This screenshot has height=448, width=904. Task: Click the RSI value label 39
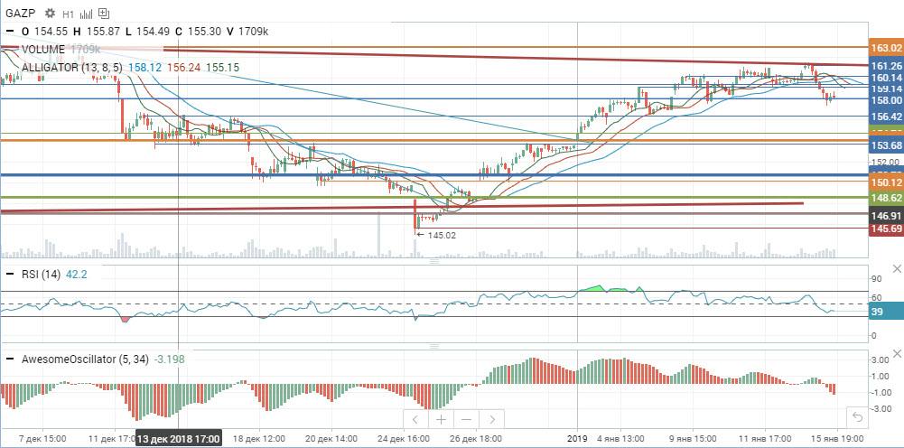(886, 312)
